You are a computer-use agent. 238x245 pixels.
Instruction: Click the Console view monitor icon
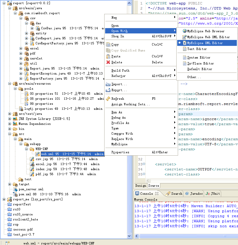pyautogui.click(x=137, y=194)
